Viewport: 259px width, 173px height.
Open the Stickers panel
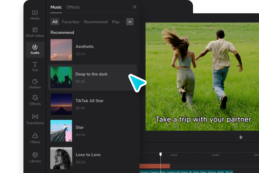pyautogui.click(x=35, y=84)
